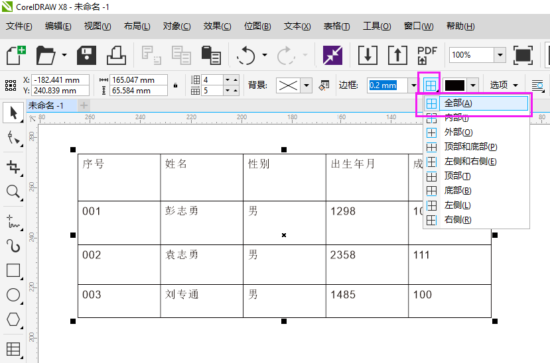
Task: Click the purple search content icon
Action: [x=332, y=55]
